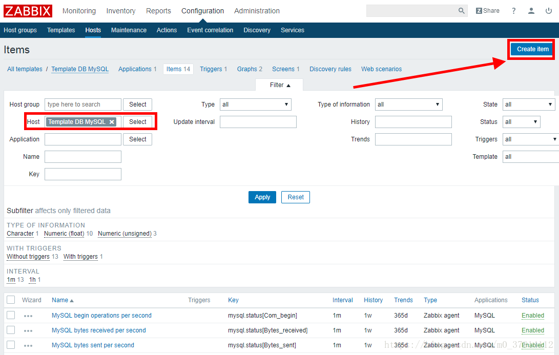Go to Hosts submenu
The height and width of the screenshot is (355, 559).
click(x=93, y=30)
